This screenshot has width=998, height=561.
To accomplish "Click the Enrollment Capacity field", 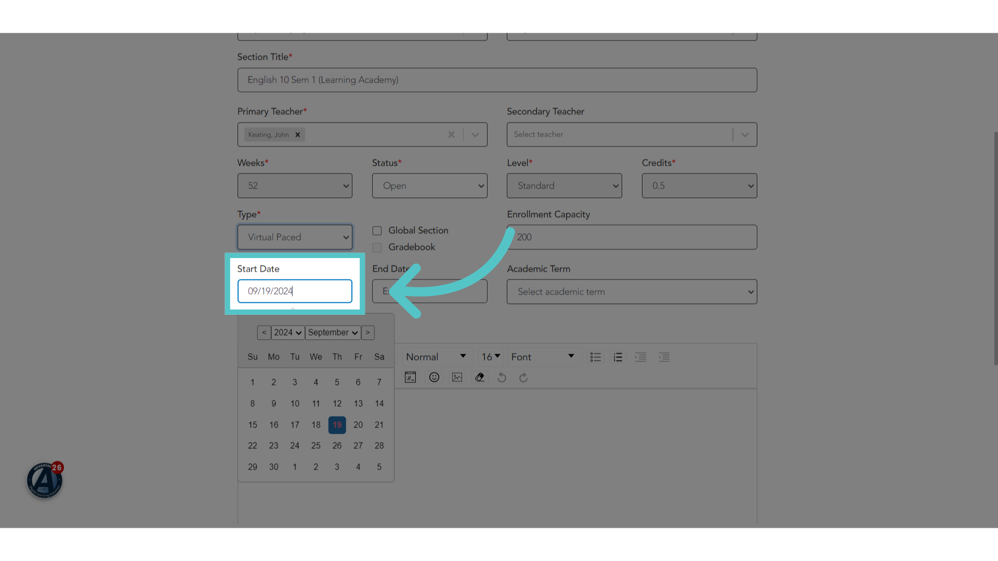I will pos(632,237).
